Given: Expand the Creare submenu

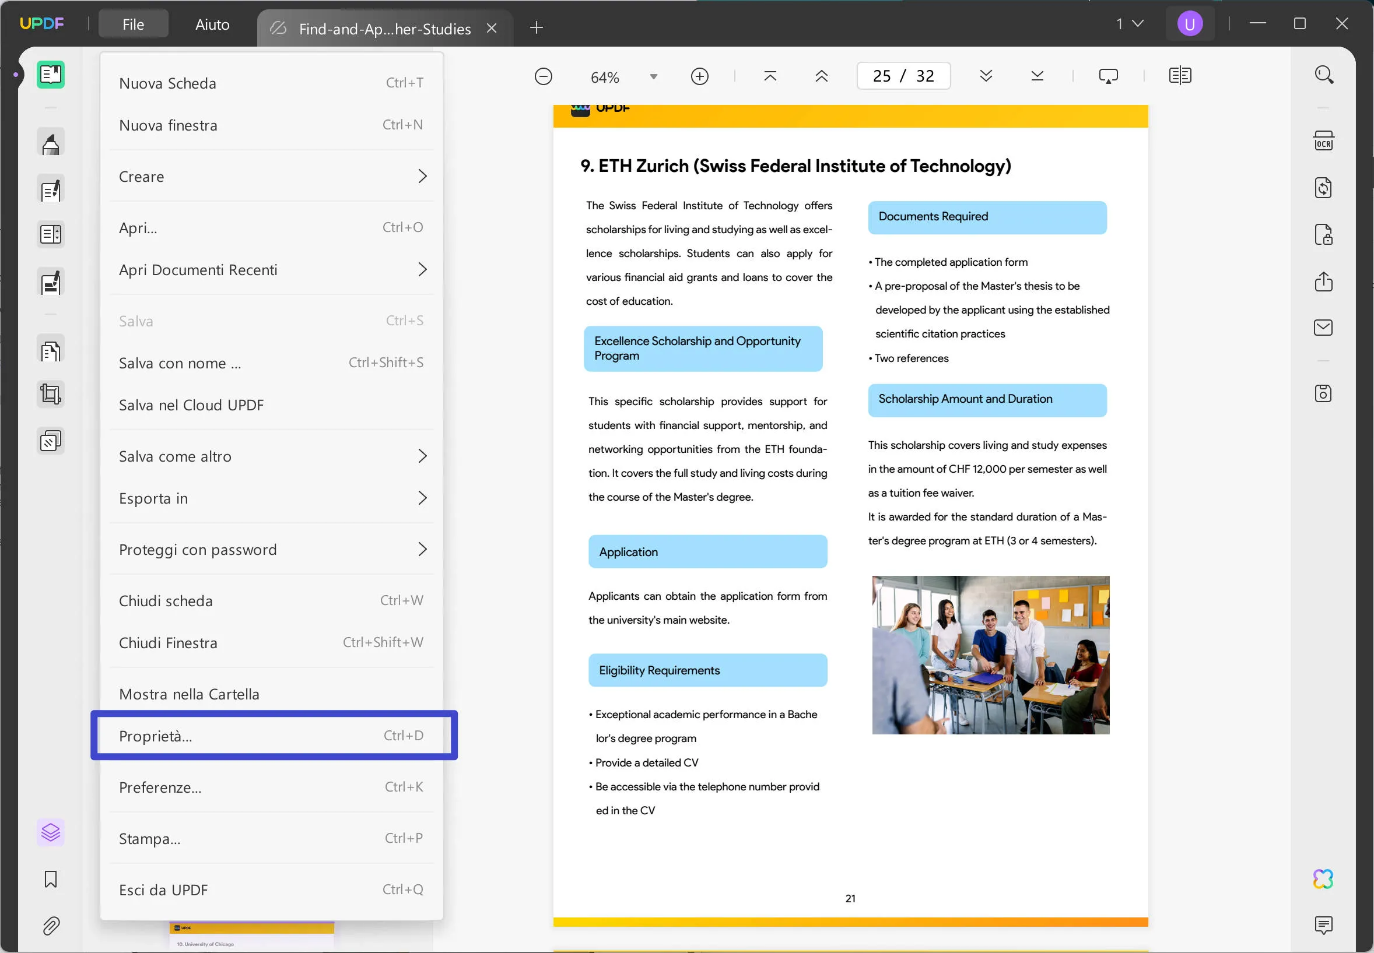Looking at the screenshot, I should pyautogui.click(x=272, y=177).
